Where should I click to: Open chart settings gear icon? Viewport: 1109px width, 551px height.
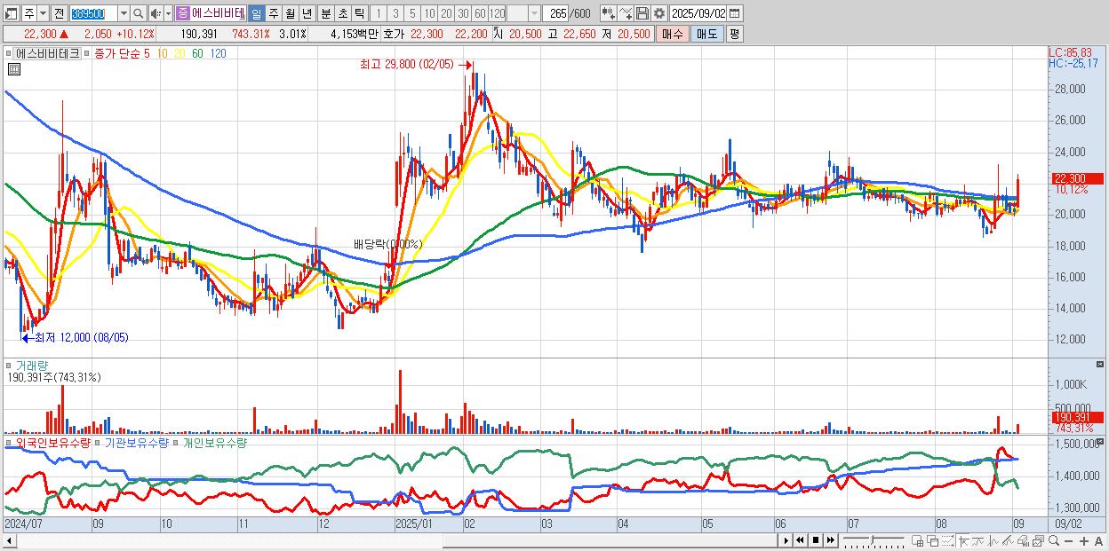point(659,13)
